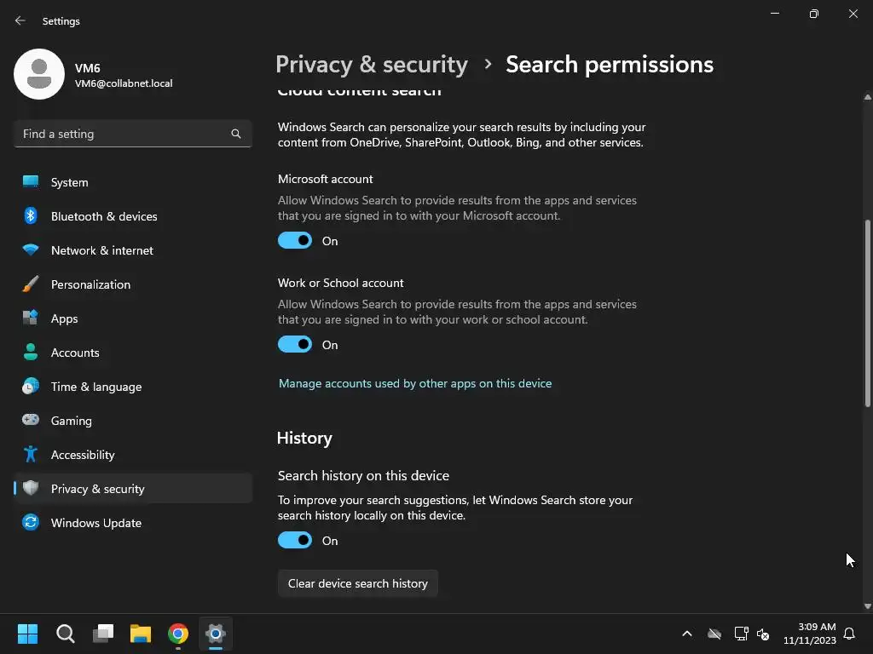Click the back arrow in Settings

coord(20,20)
